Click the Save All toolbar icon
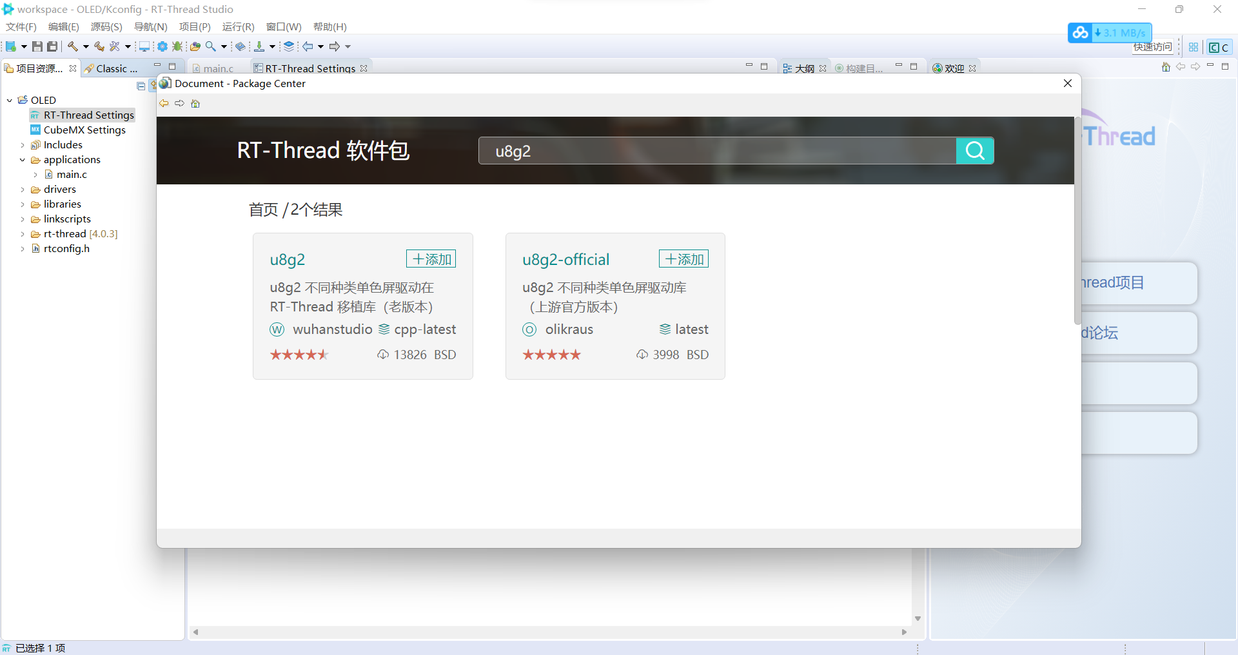 tap(52, 46)
